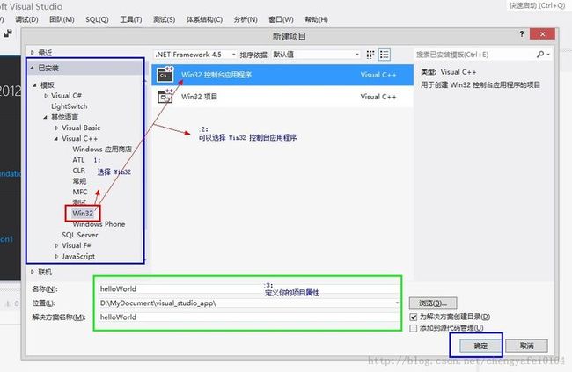The height and width of the screenshot is (372, 572).
Task: Expand the 联机 section
Action: 32,272
